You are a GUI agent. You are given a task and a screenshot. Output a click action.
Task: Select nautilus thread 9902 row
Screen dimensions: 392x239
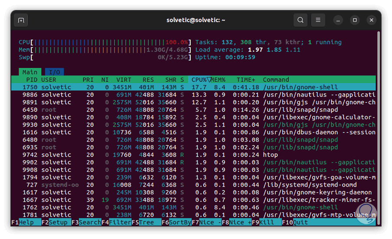click(193, 162)
